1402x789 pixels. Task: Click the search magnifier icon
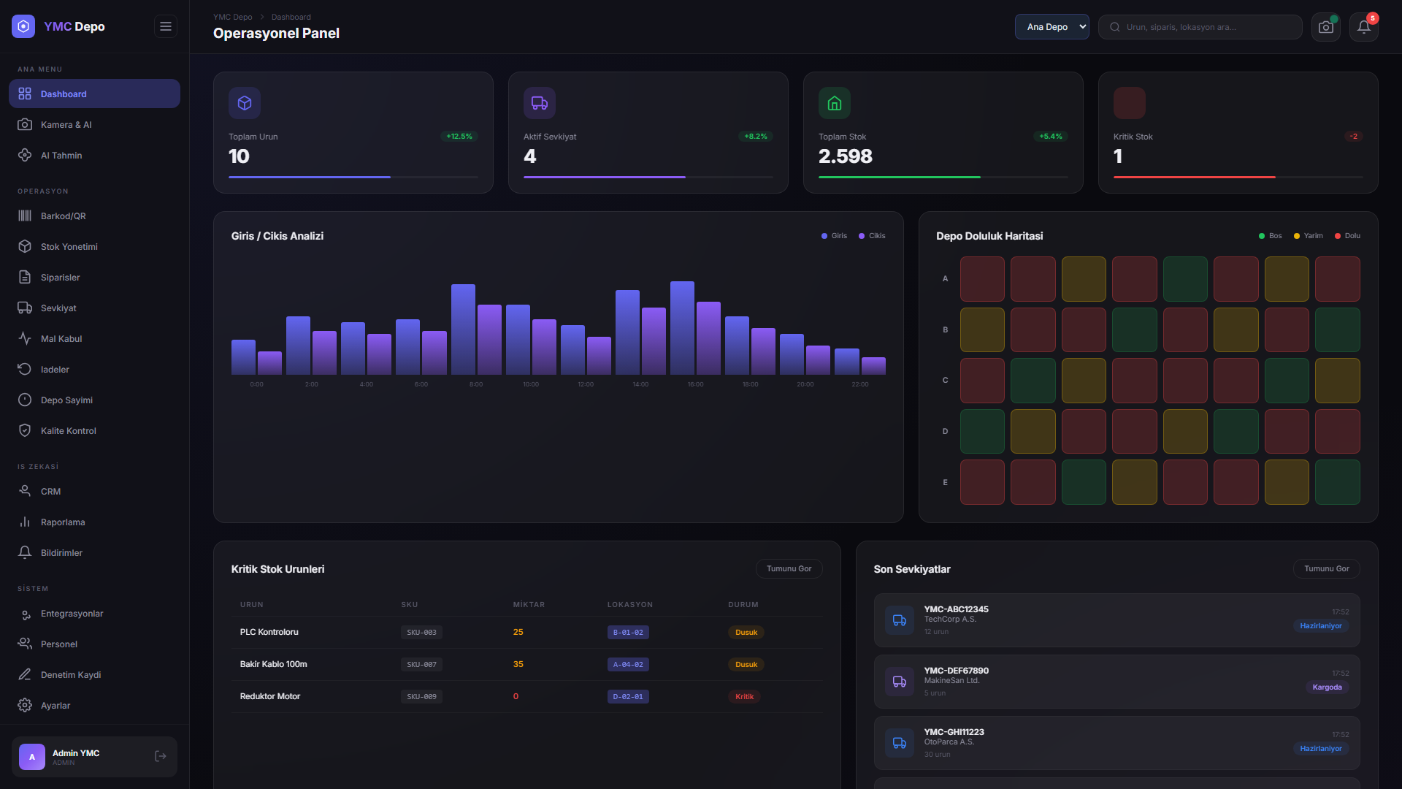click(x=1115, y=27)
